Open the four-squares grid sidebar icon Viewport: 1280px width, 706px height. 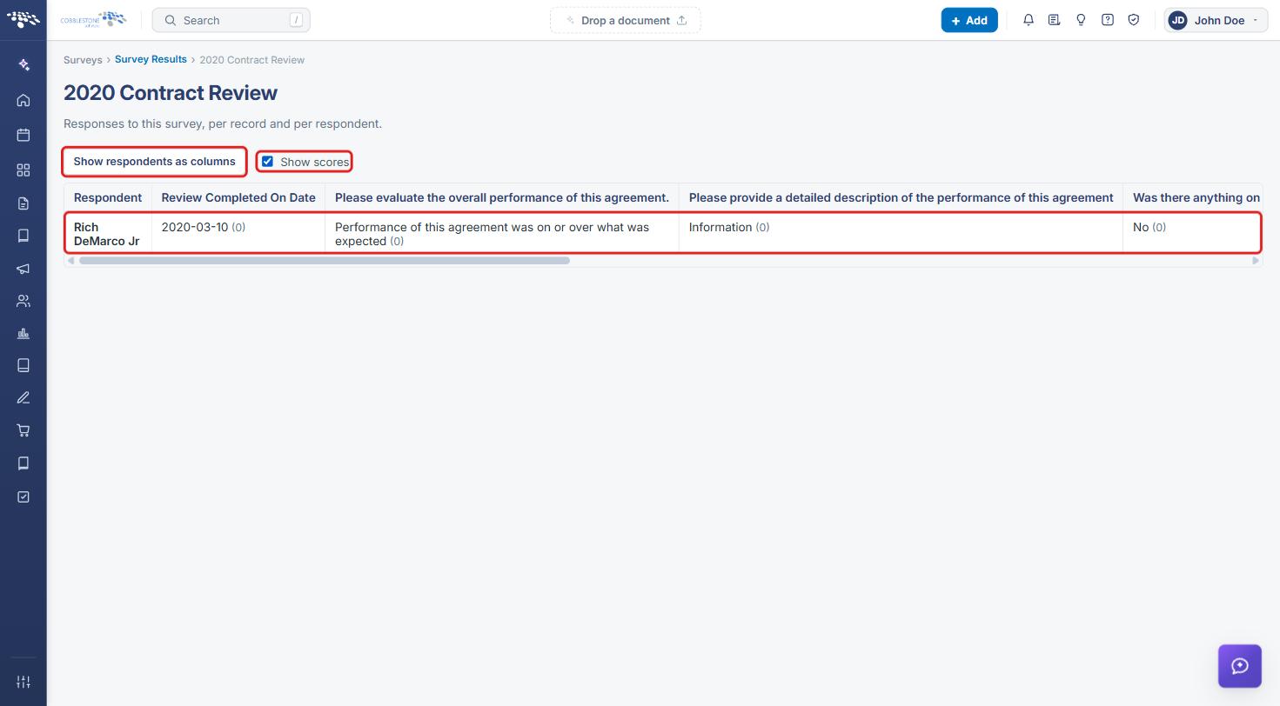[23, 170]
